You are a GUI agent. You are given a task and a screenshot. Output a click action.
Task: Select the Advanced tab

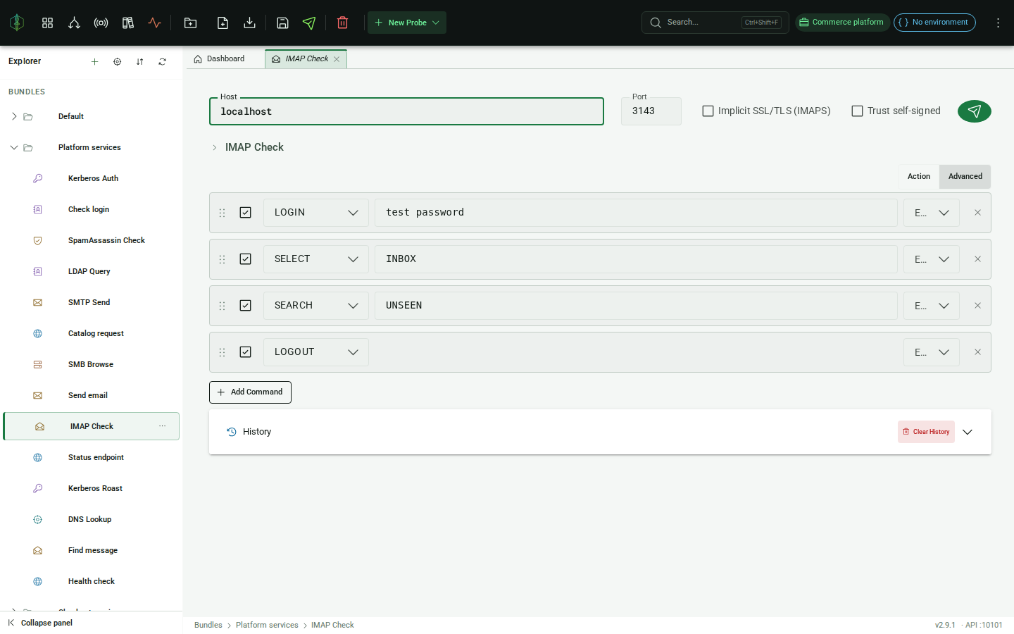(x=965, y=177)
